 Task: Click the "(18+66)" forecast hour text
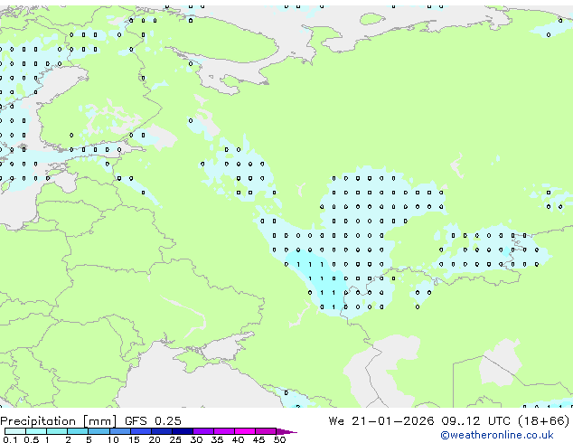(x=544, y=420)
